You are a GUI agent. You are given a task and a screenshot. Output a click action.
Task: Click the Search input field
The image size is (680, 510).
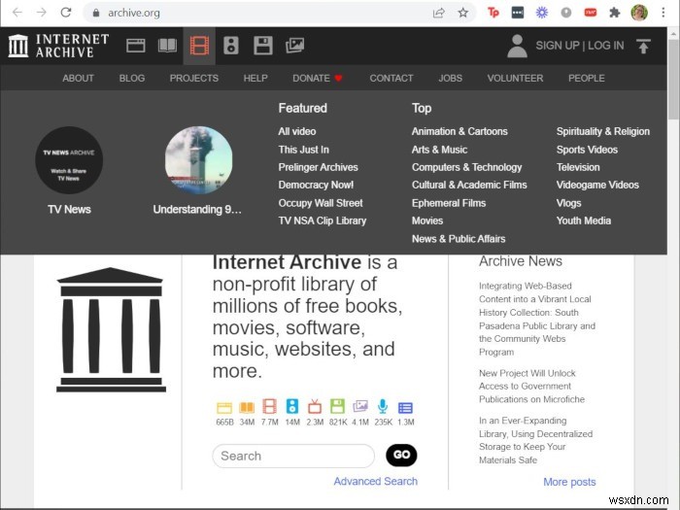tap(293, 456)
